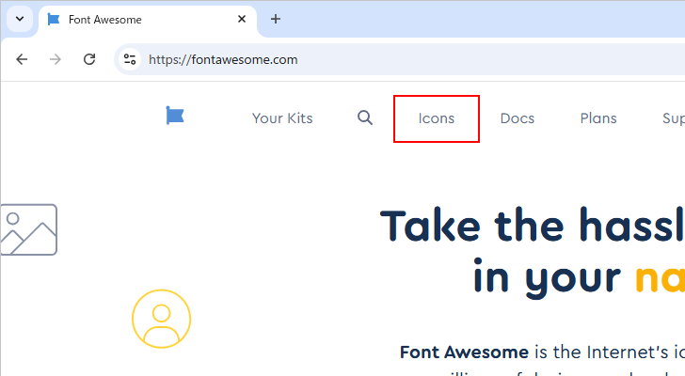Viewport: 685px width, 376px height.
Task: Open the Plans page link
Action: click(x=598, y=118)
